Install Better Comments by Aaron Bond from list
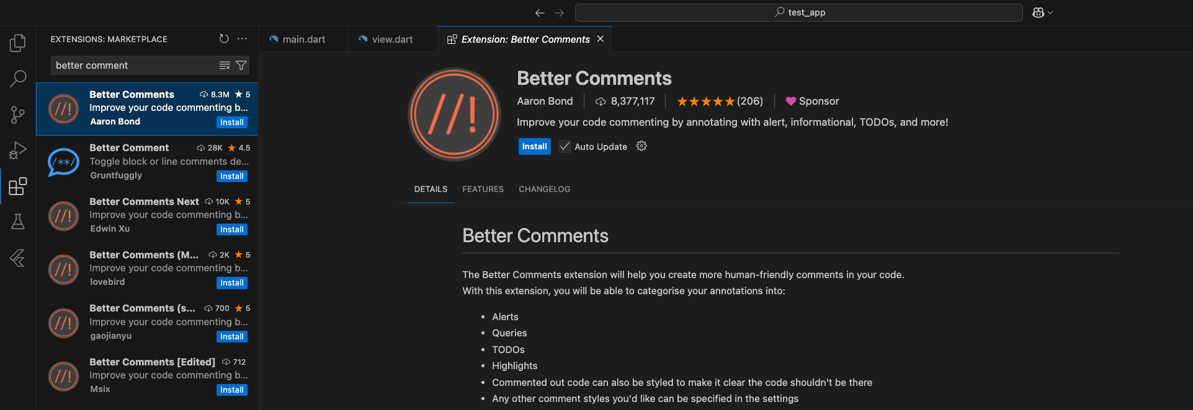 (x=232, y=123)
